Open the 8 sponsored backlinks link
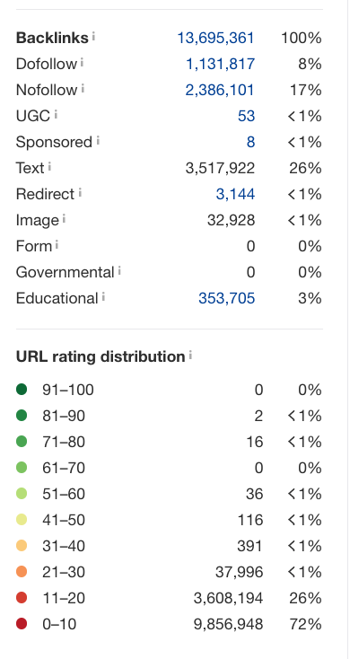350x659 pixels. coord(250,142)
